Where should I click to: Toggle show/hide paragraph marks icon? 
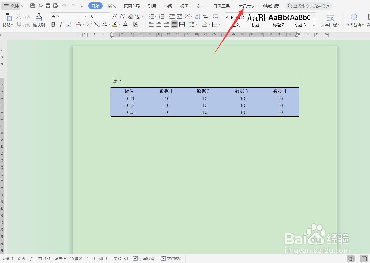206,16
